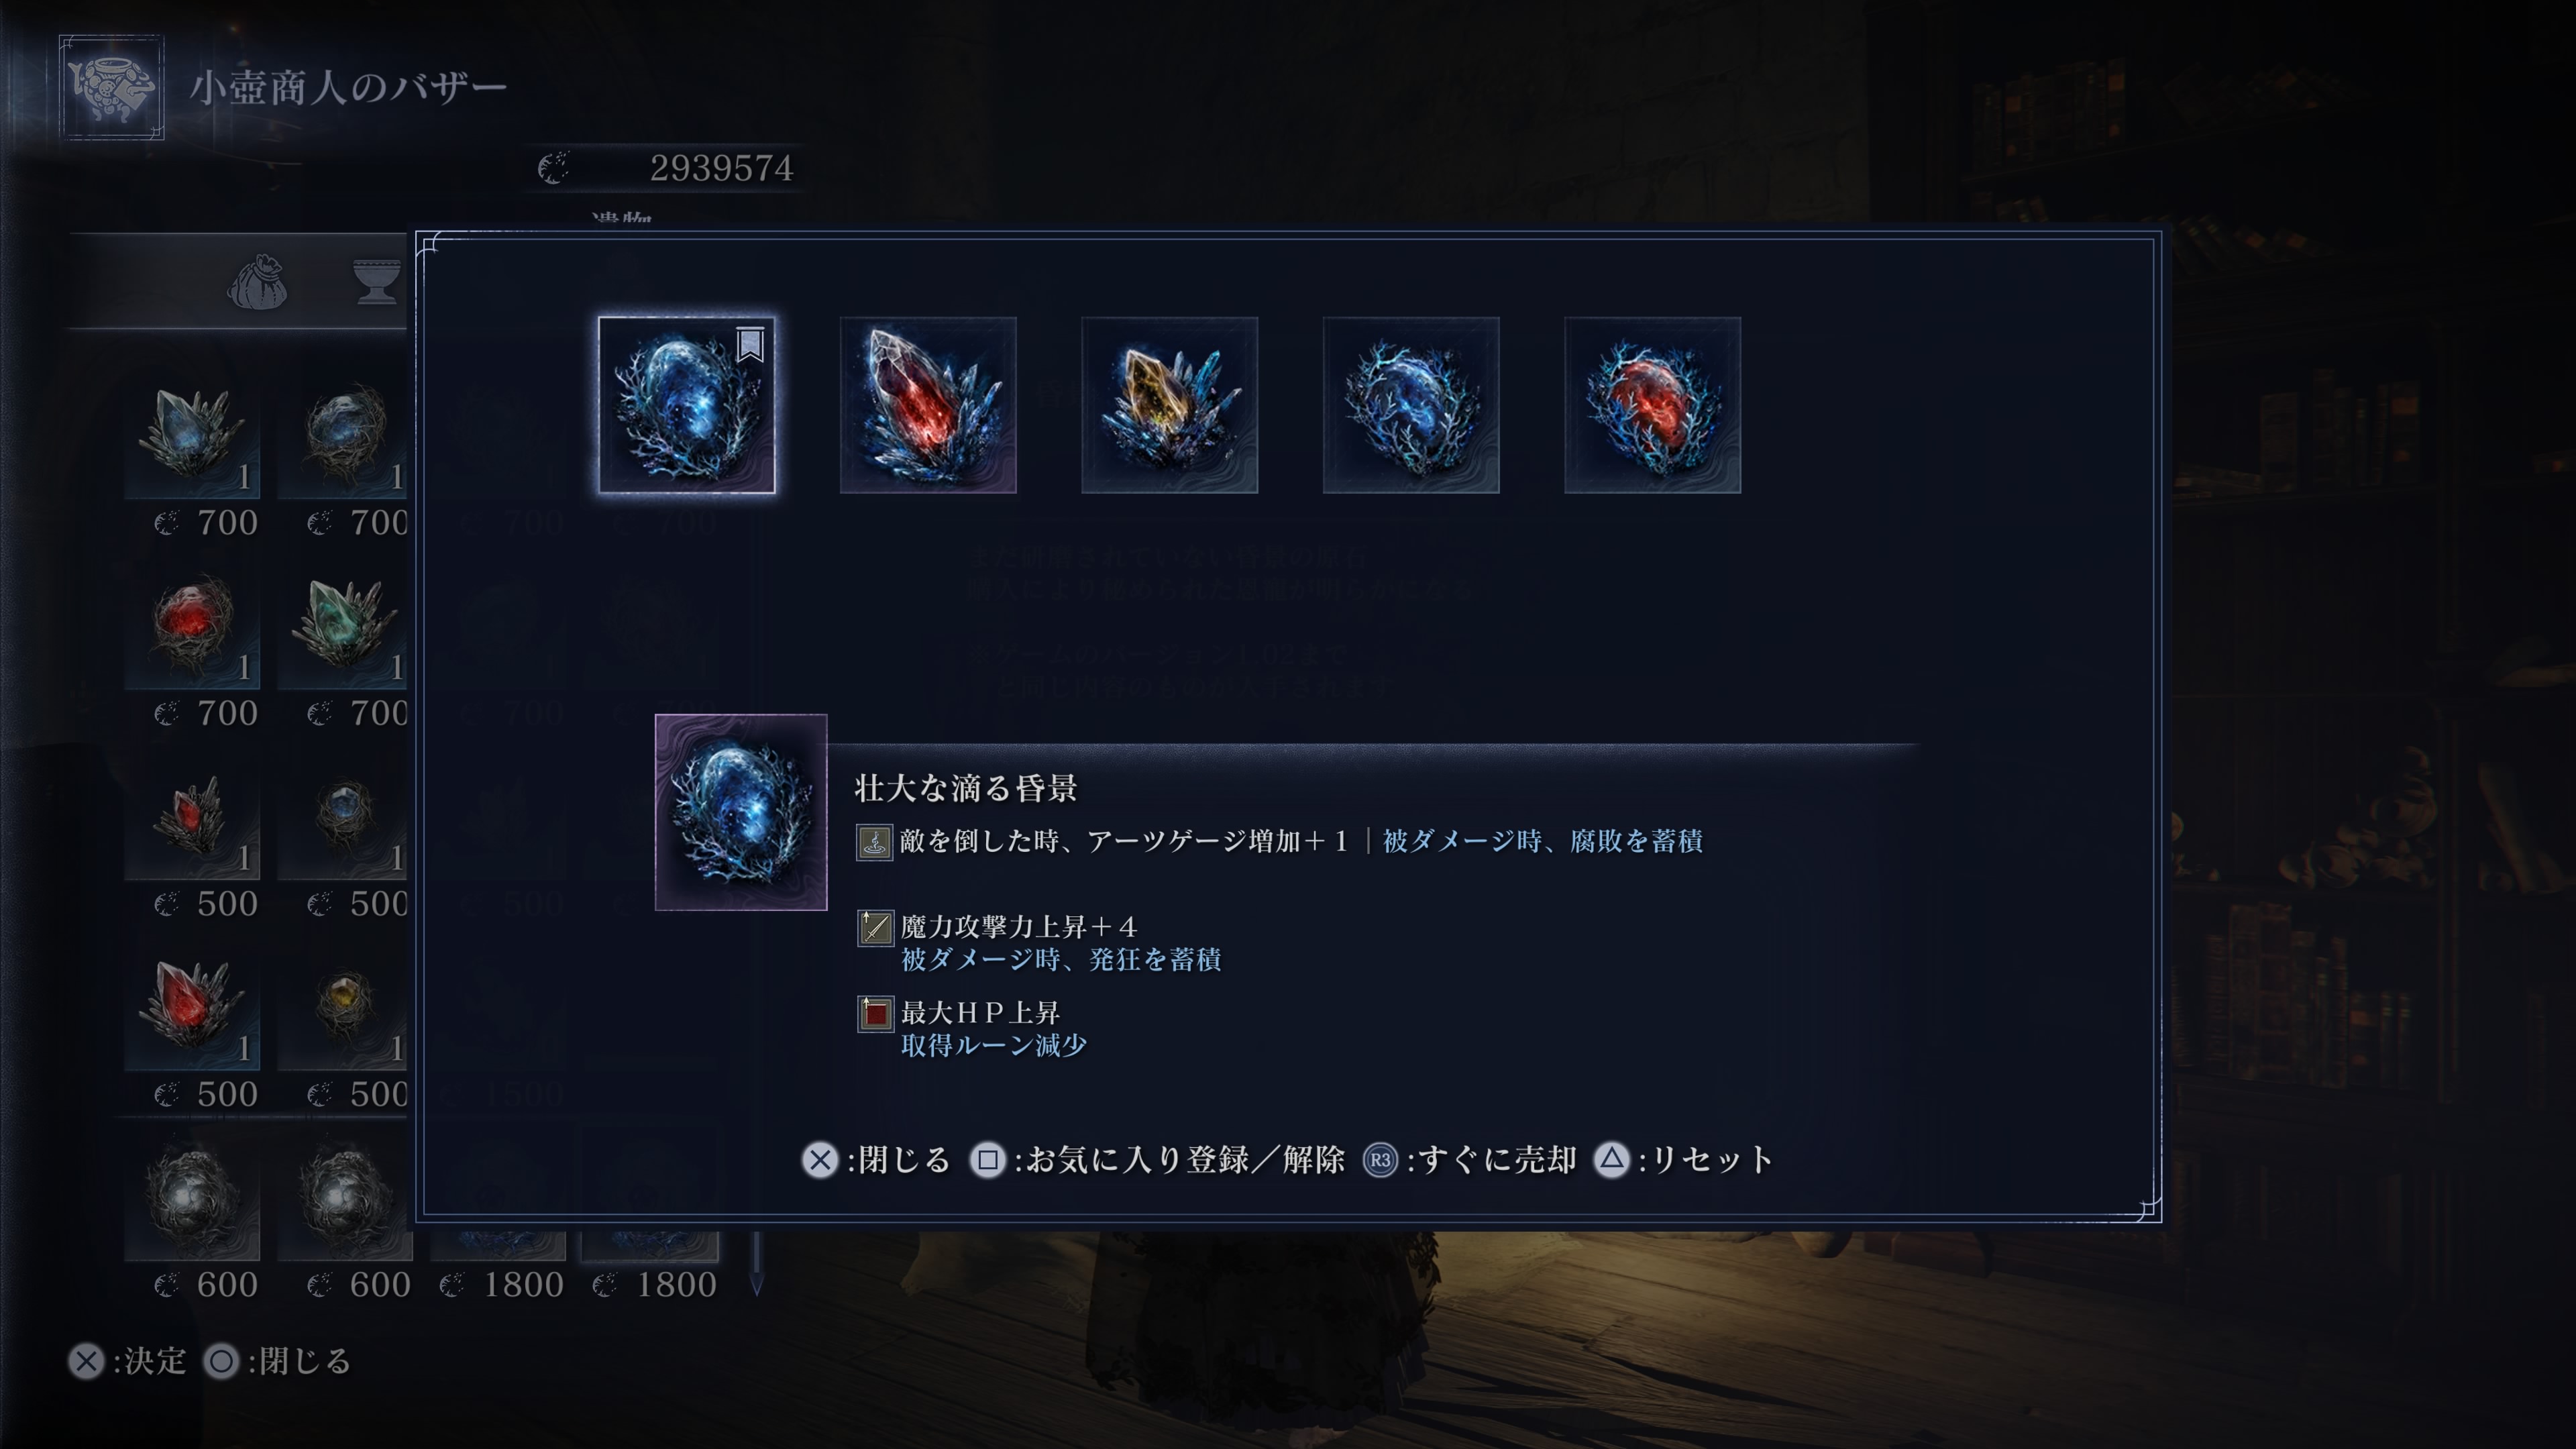Click the 決定 confirm prompt at bottom left
2576x1449 pixels.
coord(127,1361)
